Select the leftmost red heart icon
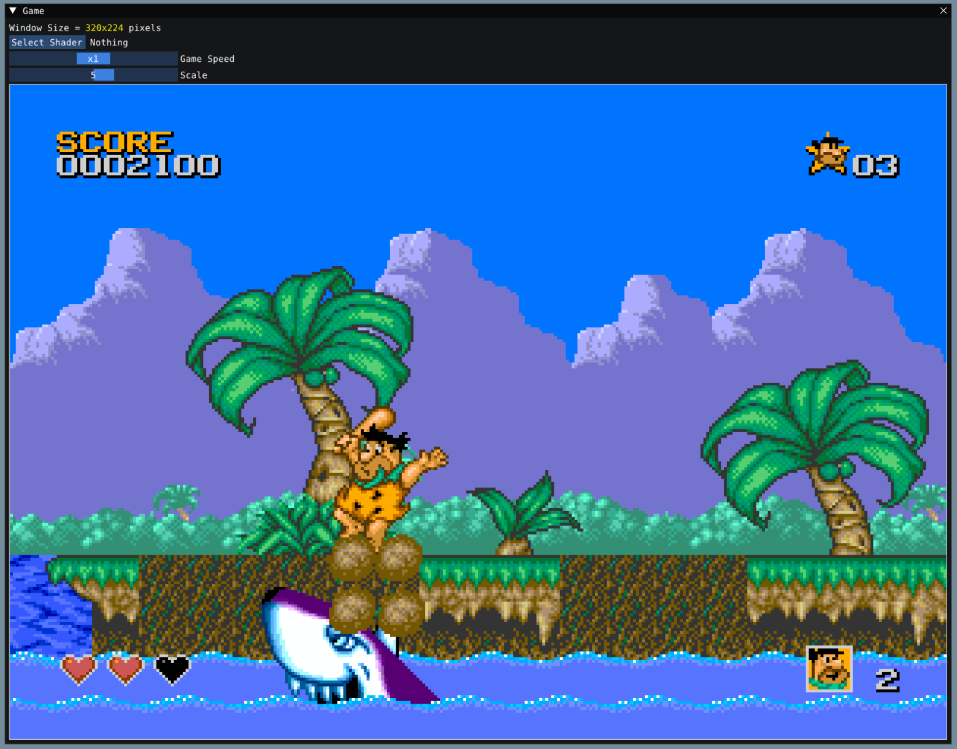957x749 pixels. click(x=79, y=669)
